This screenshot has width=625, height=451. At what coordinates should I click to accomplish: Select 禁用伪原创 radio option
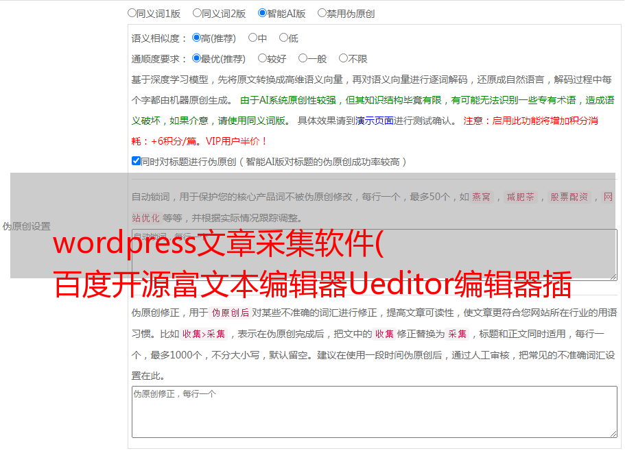click(x=322, y=13)
